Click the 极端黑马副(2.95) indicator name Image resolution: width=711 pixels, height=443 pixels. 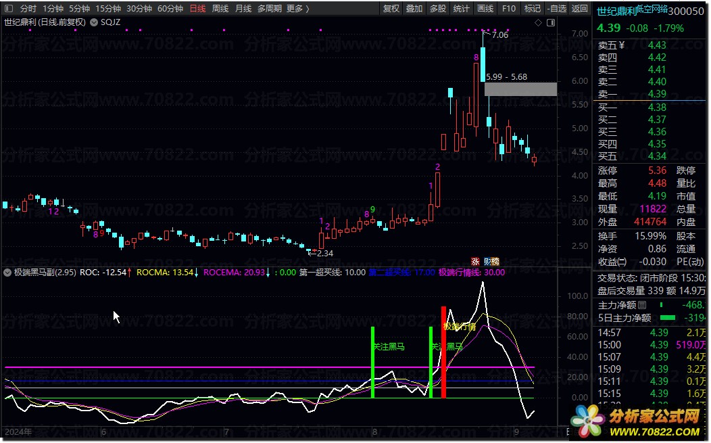click(x=45, y=273)
